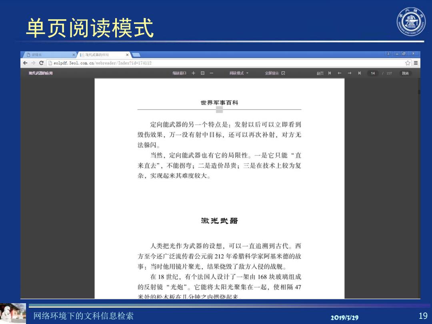Viewport: 432px width, 324px height.
Task: Open the 阅读模式 dropdown
Action: pos(239,73)
